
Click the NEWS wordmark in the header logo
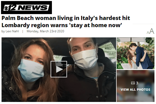click(33, 8)
